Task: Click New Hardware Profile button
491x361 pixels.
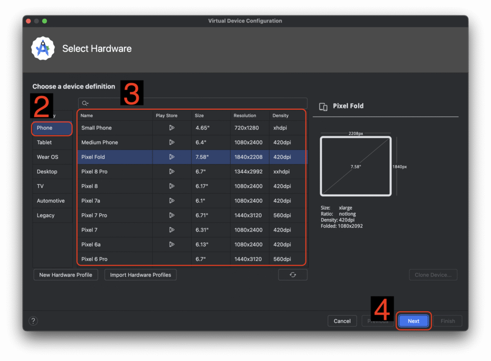Action: 66,275
